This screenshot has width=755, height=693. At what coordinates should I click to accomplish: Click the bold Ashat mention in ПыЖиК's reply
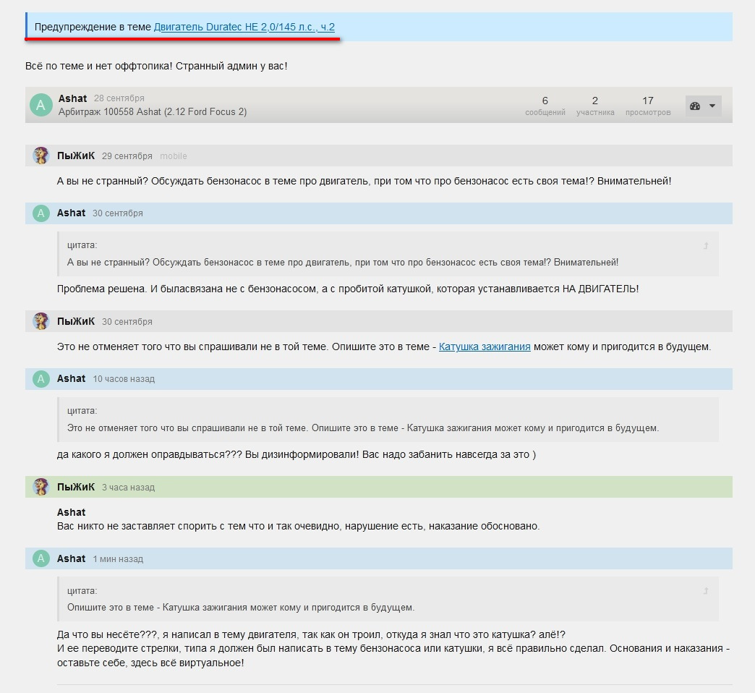(x=72, y=512)
